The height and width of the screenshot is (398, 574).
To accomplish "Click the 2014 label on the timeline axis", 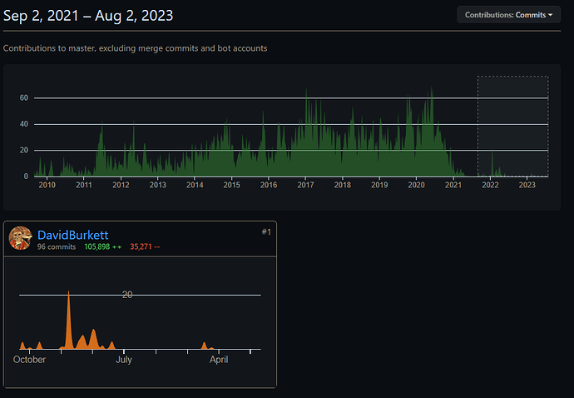I will point(195,185).
